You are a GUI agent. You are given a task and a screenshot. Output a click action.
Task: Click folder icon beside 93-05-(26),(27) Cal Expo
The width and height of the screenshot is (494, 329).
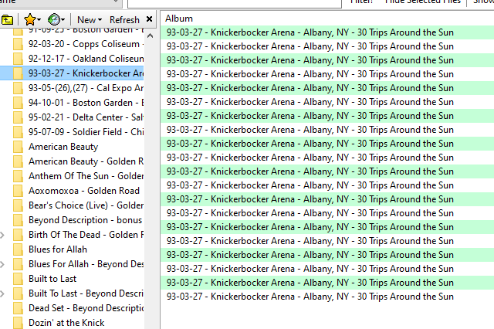[x=18, y=88]
